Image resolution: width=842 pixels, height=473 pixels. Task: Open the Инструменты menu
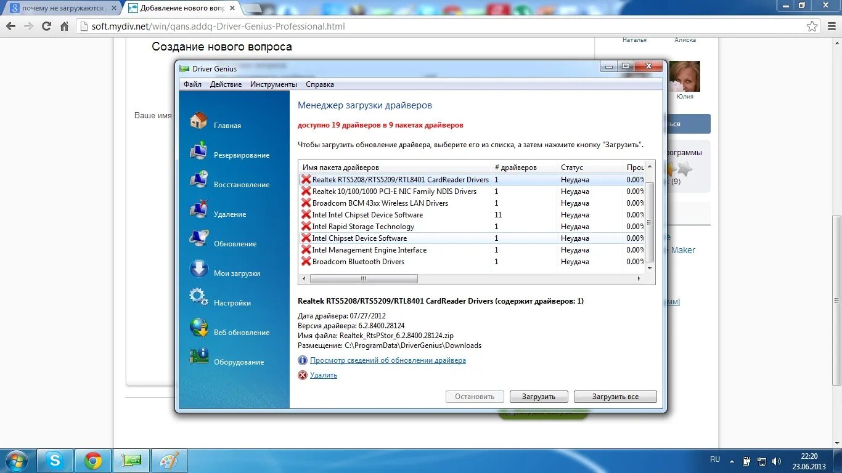click(x=274, y=84)
